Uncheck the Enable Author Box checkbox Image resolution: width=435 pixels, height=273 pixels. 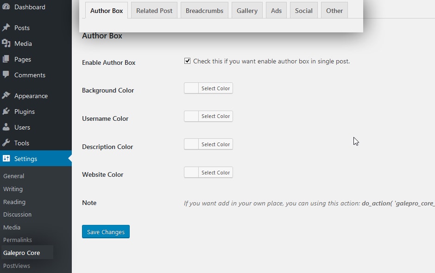click(x=187, y=61)
